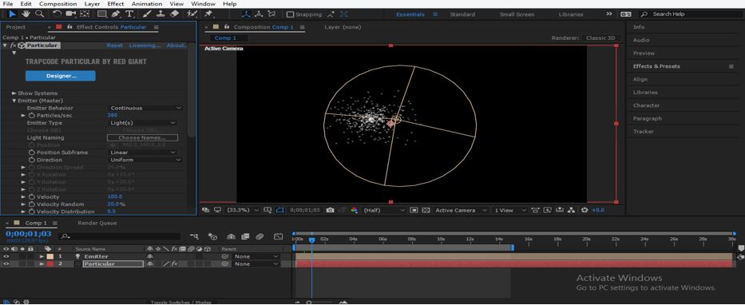Open Emitter Type dropdown Light(s)
Viewport: 745px width, 305px height.
coord(143,123)
